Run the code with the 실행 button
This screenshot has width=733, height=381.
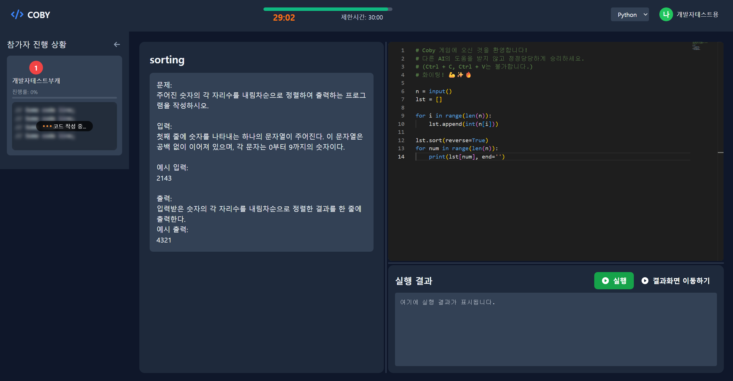pyautogui.click(x=614, y=281)
